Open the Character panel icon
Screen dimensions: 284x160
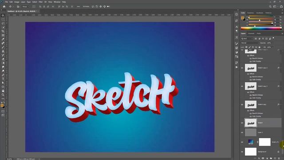(x=237, y=27)
